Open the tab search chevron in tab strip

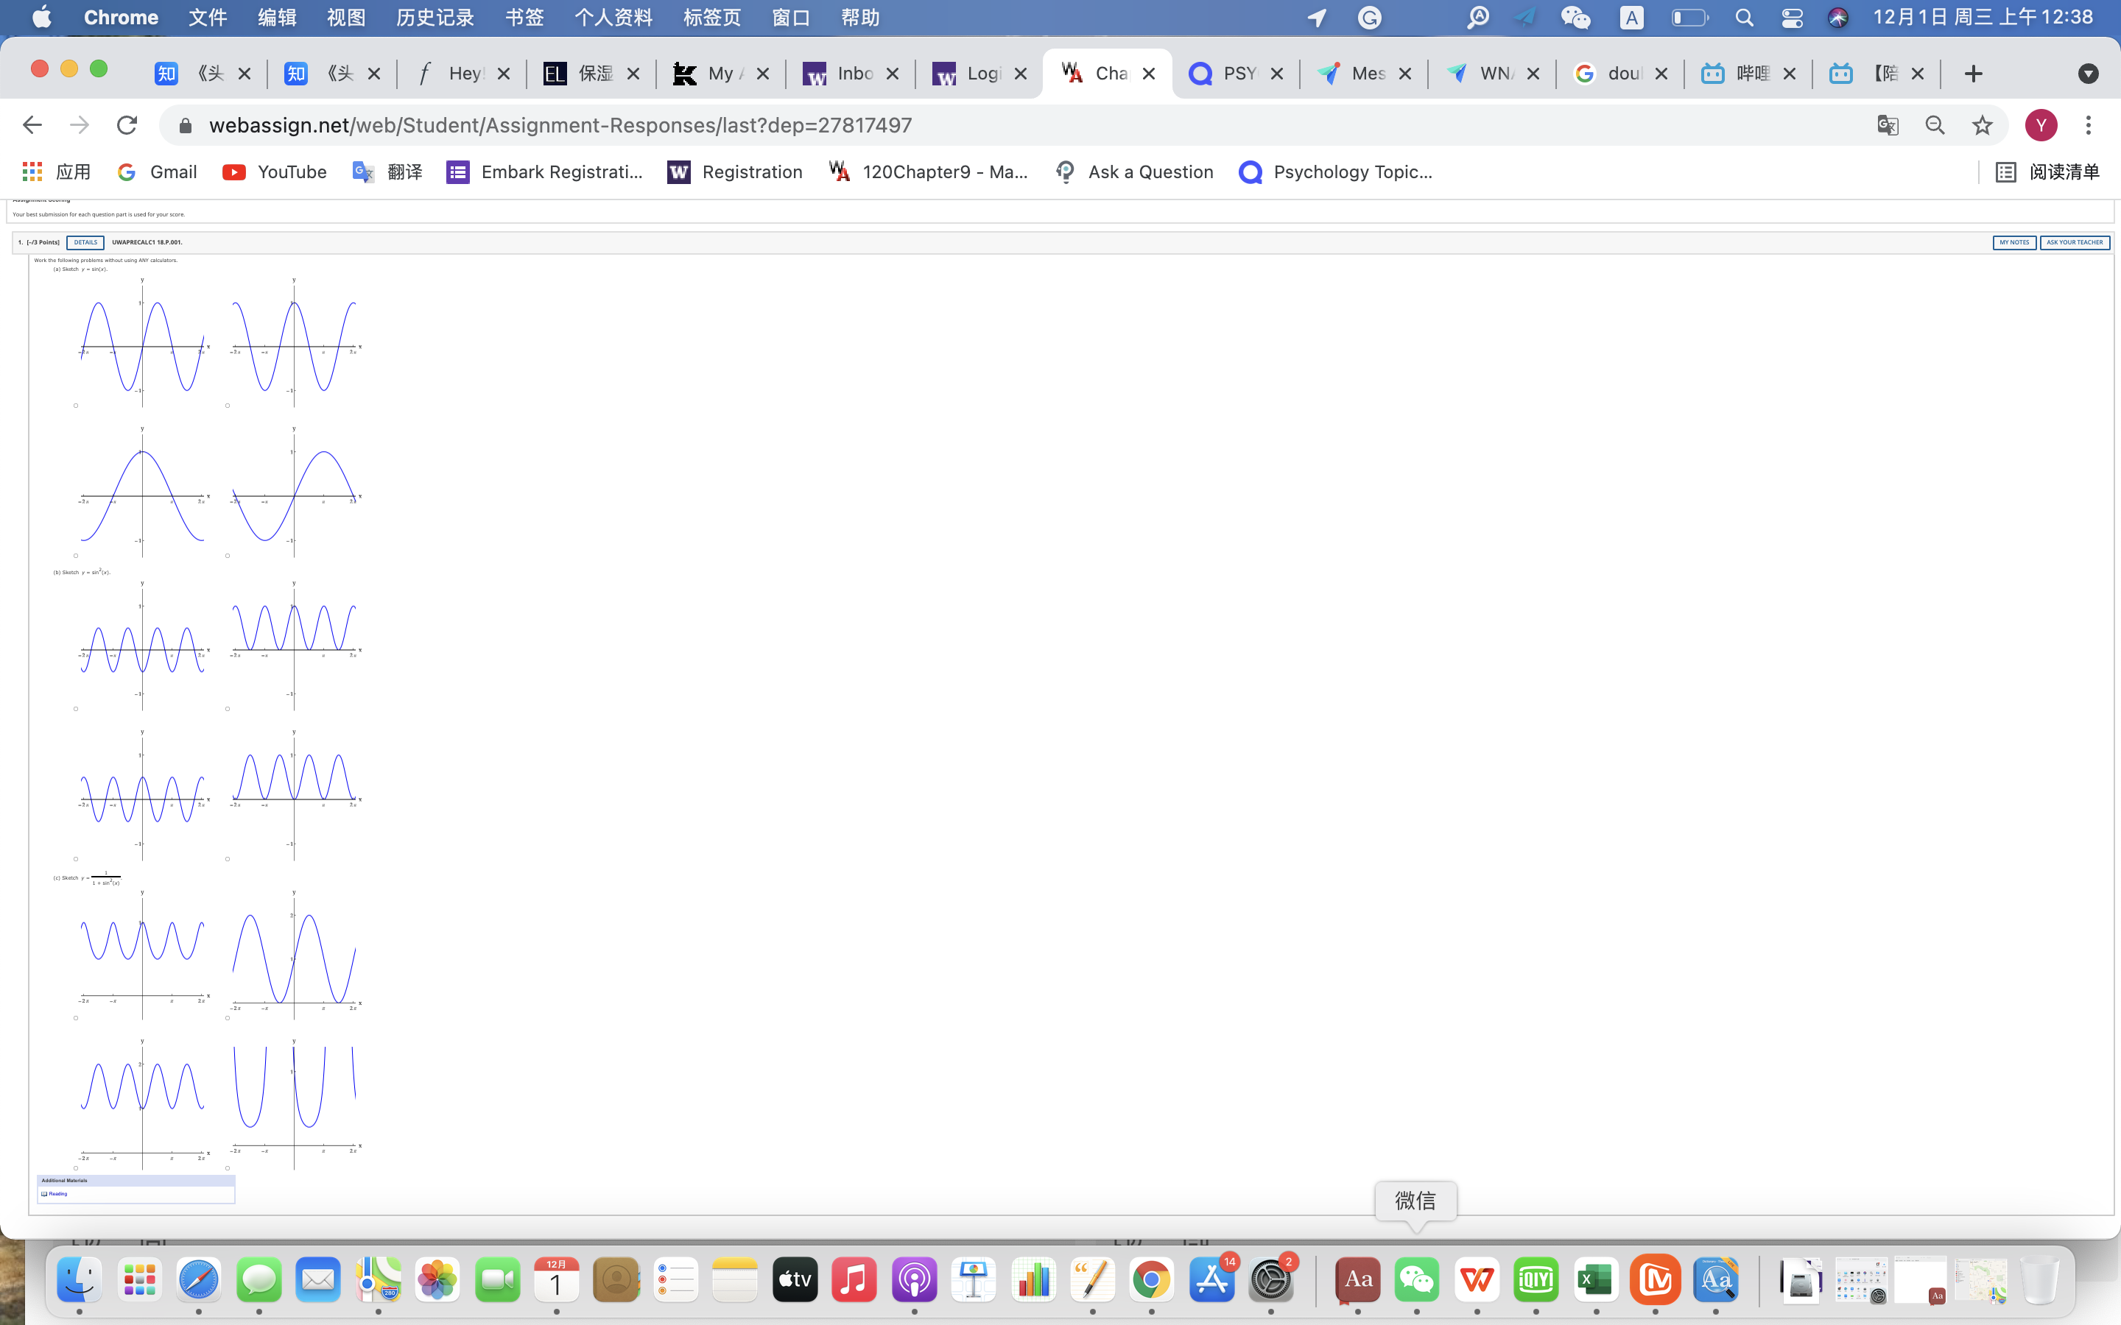coord(2089,74)
